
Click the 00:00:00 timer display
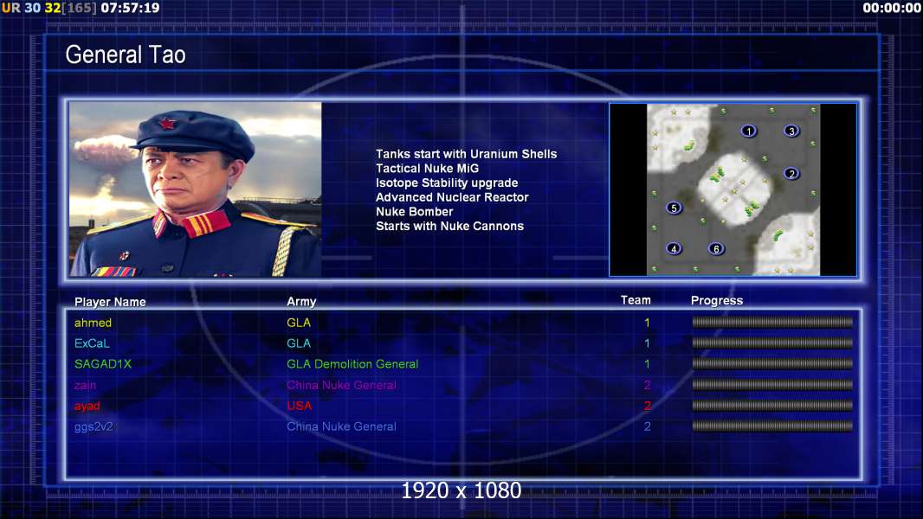click(892, 8)
